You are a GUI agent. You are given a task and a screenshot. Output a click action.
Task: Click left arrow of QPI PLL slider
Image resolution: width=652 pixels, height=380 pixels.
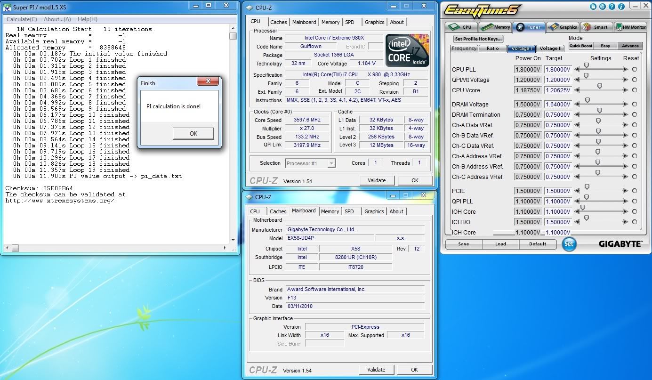(577, 201)
